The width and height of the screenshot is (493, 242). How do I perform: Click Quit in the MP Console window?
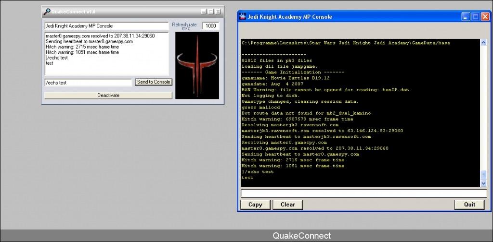(469, 205)
